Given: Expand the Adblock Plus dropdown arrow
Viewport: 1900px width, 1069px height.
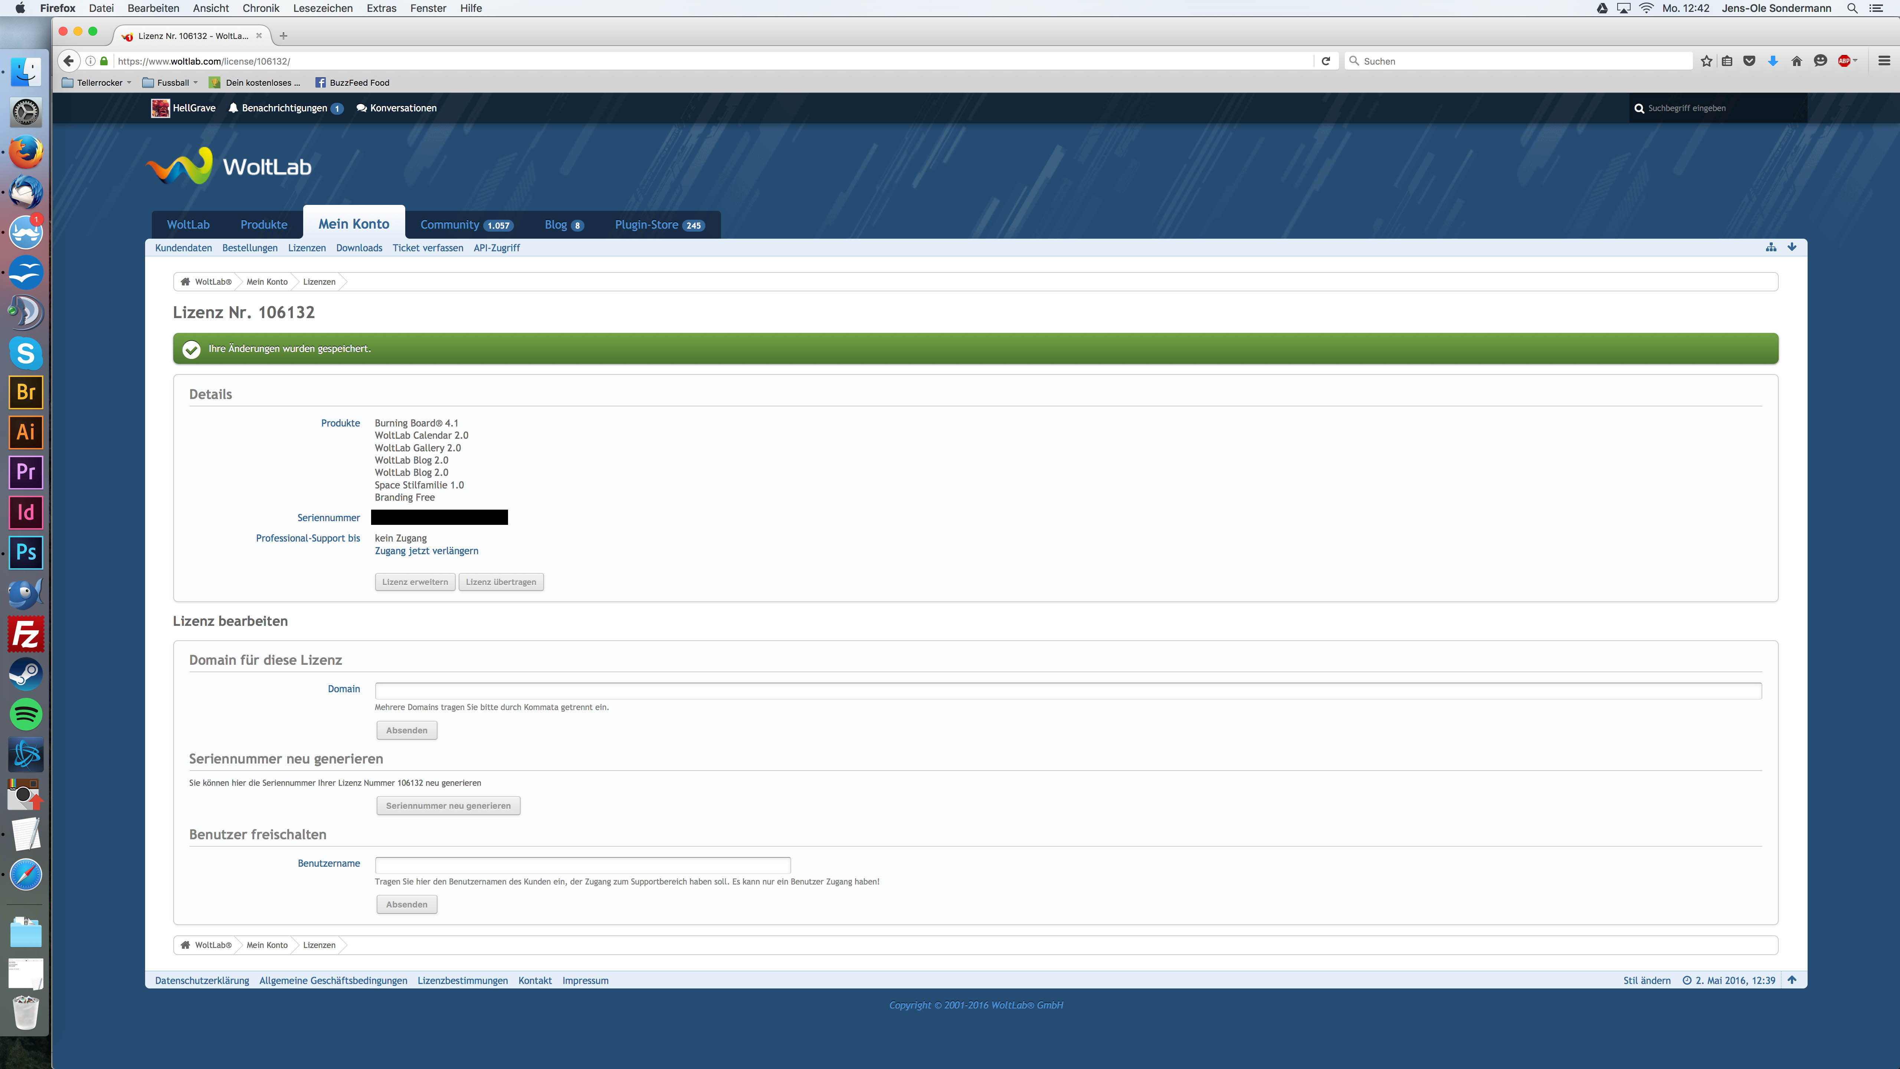Looking at the screenshot, I should point(1855,61).
